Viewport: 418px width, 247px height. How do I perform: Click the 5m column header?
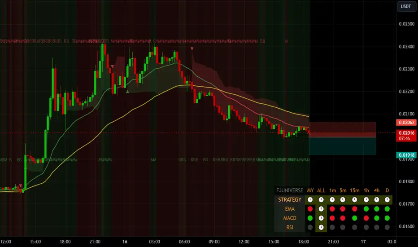pyautogui.click(x=343, y=190)
